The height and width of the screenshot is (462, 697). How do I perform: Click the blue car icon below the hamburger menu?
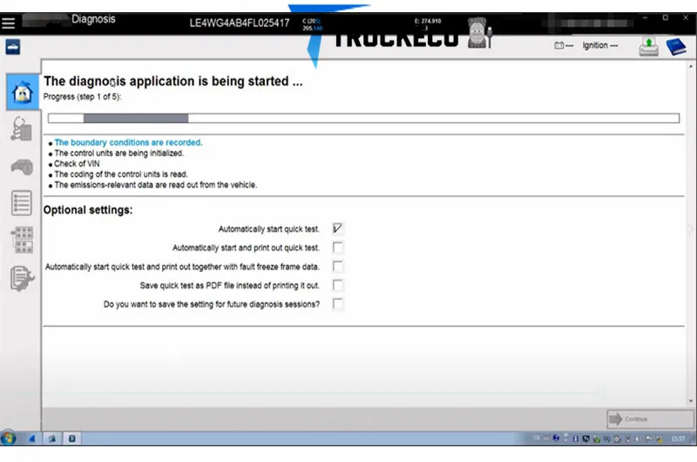pyautogui.click(x=13, y=47)
